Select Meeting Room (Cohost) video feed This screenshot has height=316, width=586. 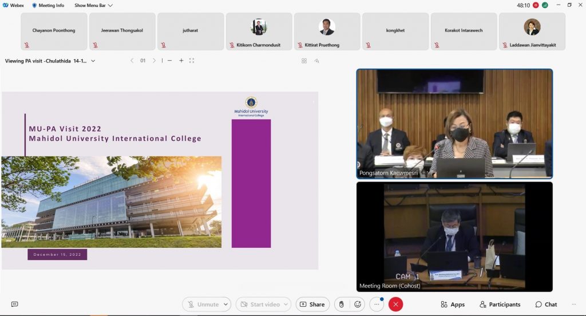click(454, 237)
